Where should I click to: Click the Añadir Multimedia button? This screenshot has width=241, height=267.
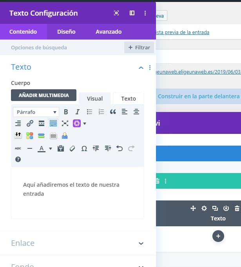43,95
